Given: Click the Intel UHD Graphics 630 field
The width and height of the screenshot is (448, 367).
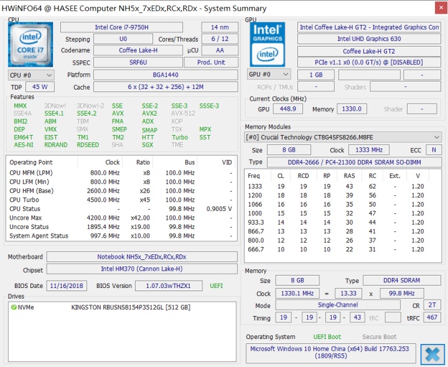Looking at the screenshot, I should coord(369,39).
